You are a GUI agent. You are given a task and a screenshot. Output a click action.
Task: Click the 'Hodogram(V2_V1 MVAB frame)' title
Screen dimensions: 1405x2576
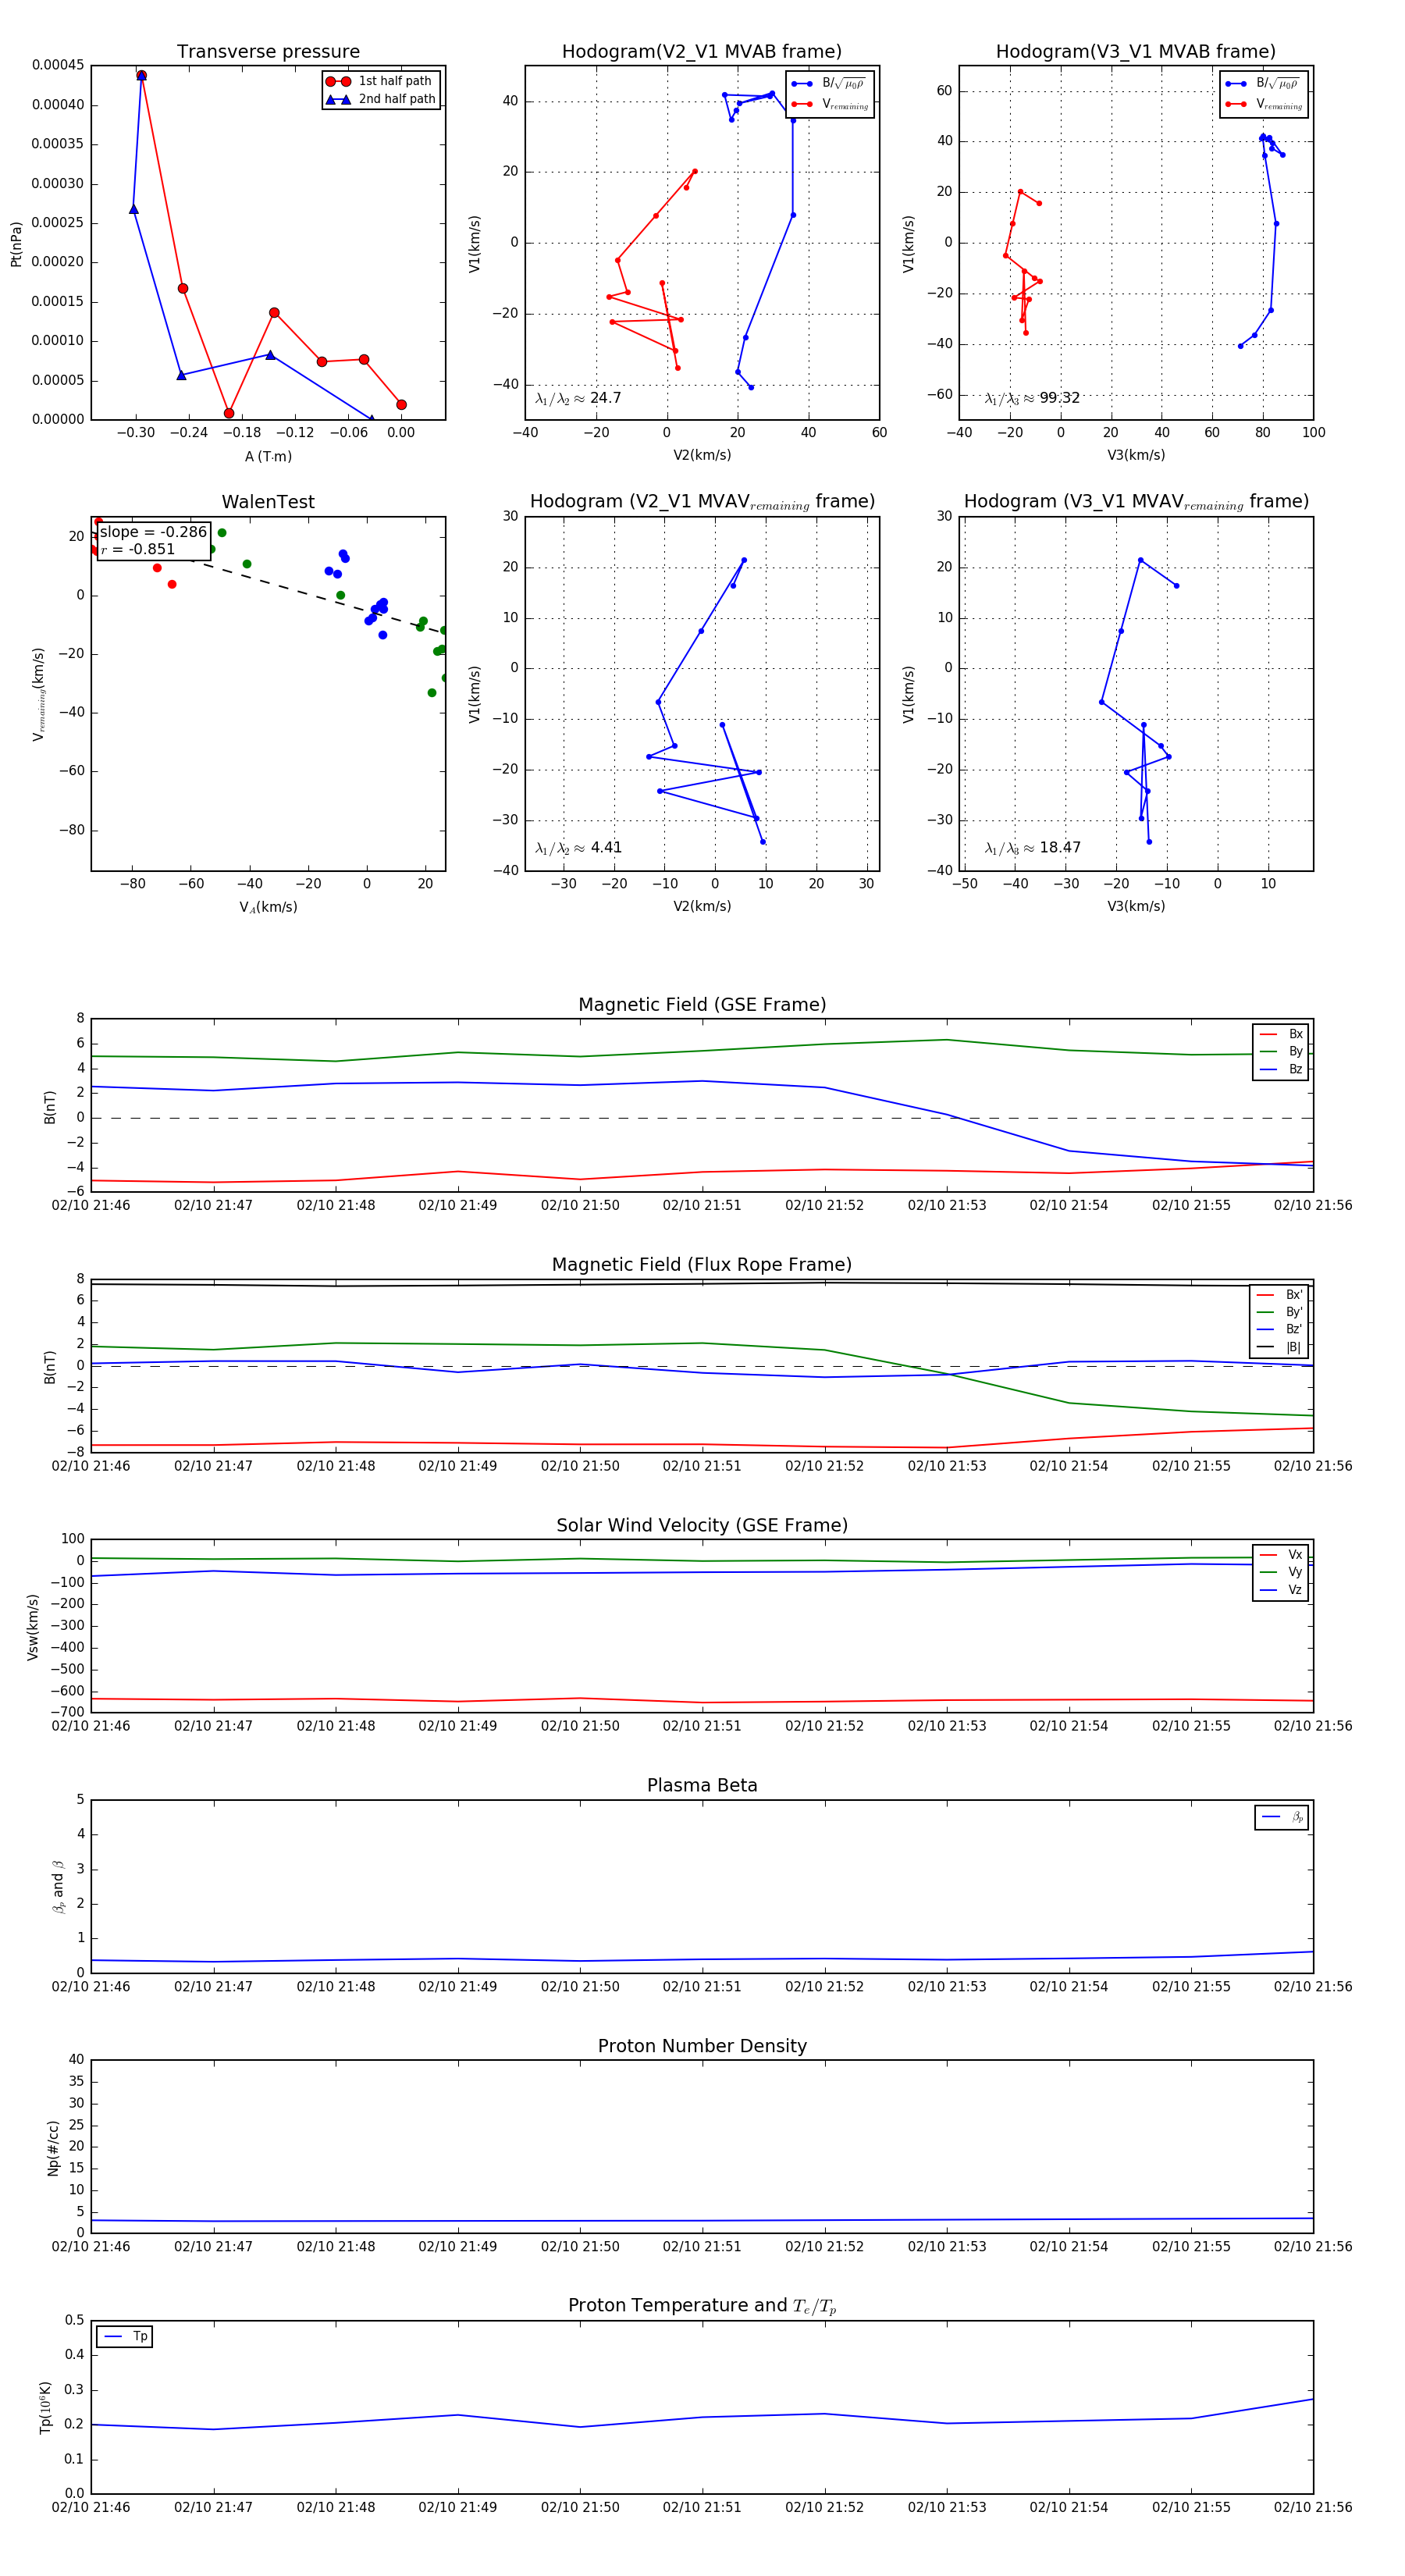coord(702,52)
